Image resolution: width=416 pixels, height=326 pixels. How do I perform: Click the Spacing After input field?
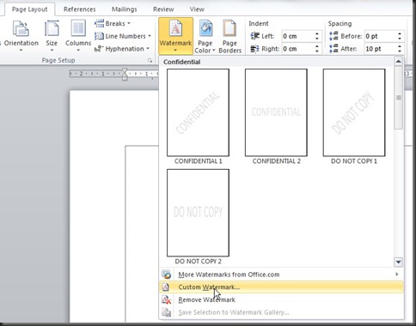point(380,49)
